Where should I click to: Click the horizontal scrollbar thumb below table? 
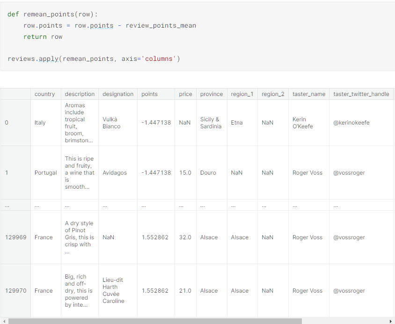point(154,321)
